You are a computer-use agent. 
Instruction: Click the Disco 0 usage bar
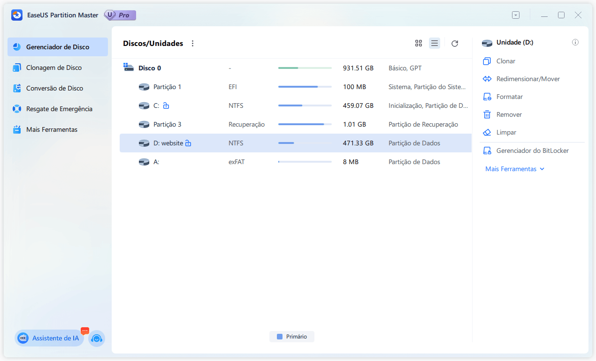(305, 68)
